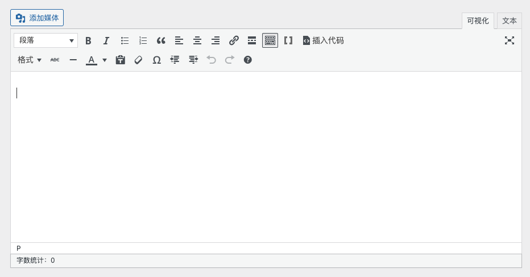Insert or edit a link
The image size is (530, 277).
[234, 40]
